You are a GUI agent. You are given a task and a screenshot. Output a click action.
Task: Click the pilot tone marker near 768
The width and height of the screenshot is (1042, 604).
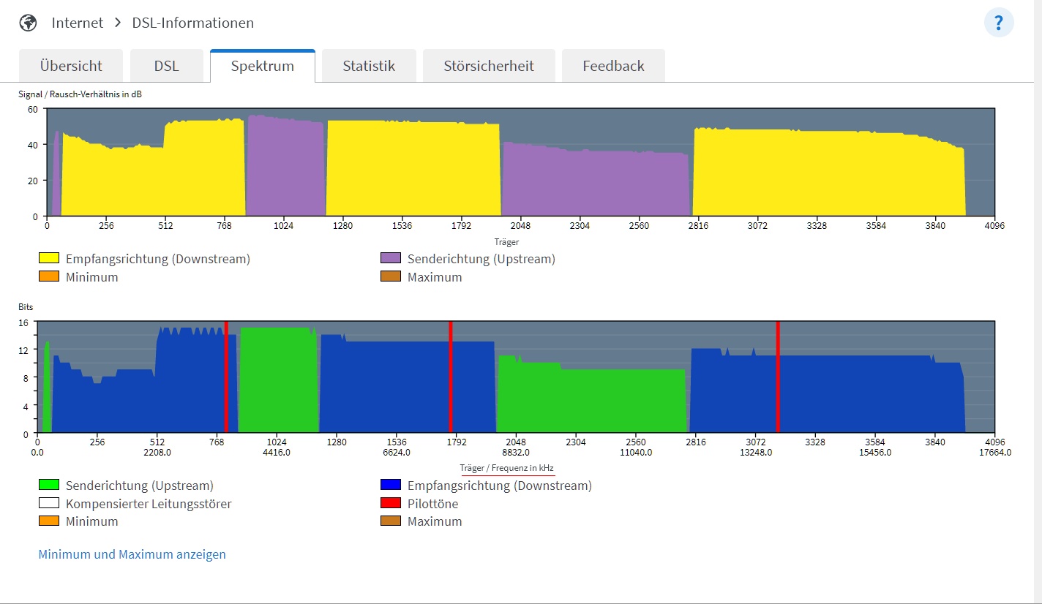point(226,377)
